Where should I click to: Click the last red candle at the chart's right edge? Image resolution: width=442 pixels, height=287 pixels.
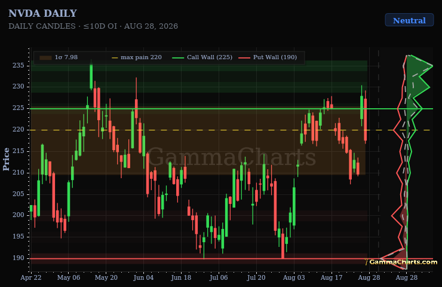[x=366, y=120]
